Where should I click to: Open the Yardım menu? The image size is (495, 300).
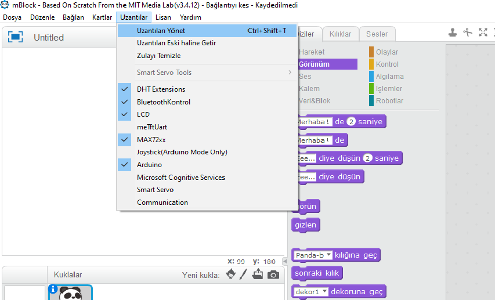(x=190, y=17)
